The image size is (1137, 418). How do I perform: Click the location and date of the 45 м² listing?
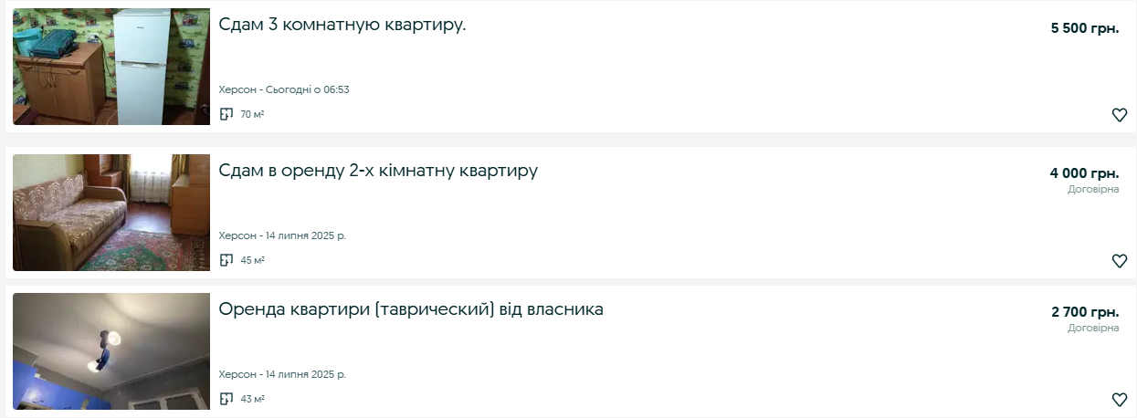click(282, 235)
